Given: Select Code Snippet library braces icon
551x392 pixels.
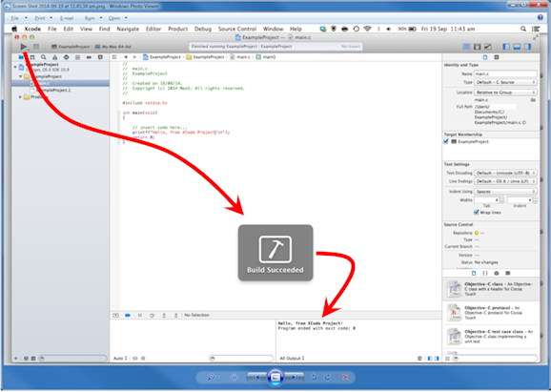Looking at the screenshot, I should (485, 273).
